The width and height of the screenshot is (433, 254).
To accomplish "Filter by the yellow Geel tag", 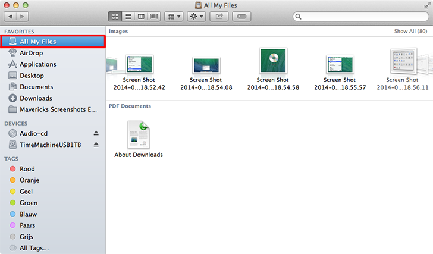I will tap(53, 192).
